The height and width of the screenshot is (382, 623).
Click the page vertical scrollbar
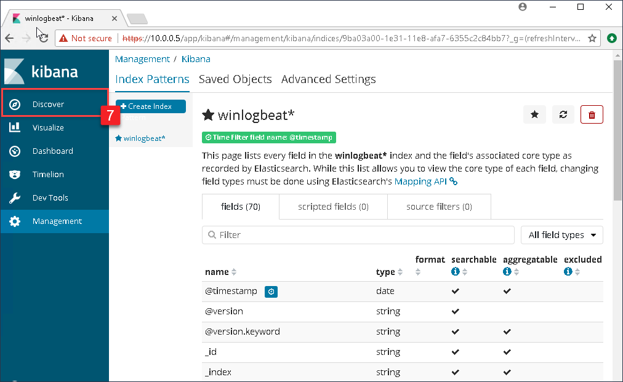[617, 131]
